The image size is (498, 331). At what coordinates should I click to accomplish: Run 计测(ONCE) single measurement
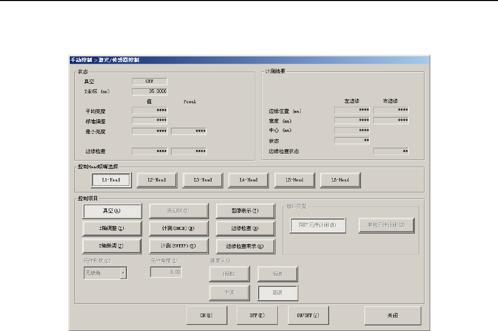[179, 228]
